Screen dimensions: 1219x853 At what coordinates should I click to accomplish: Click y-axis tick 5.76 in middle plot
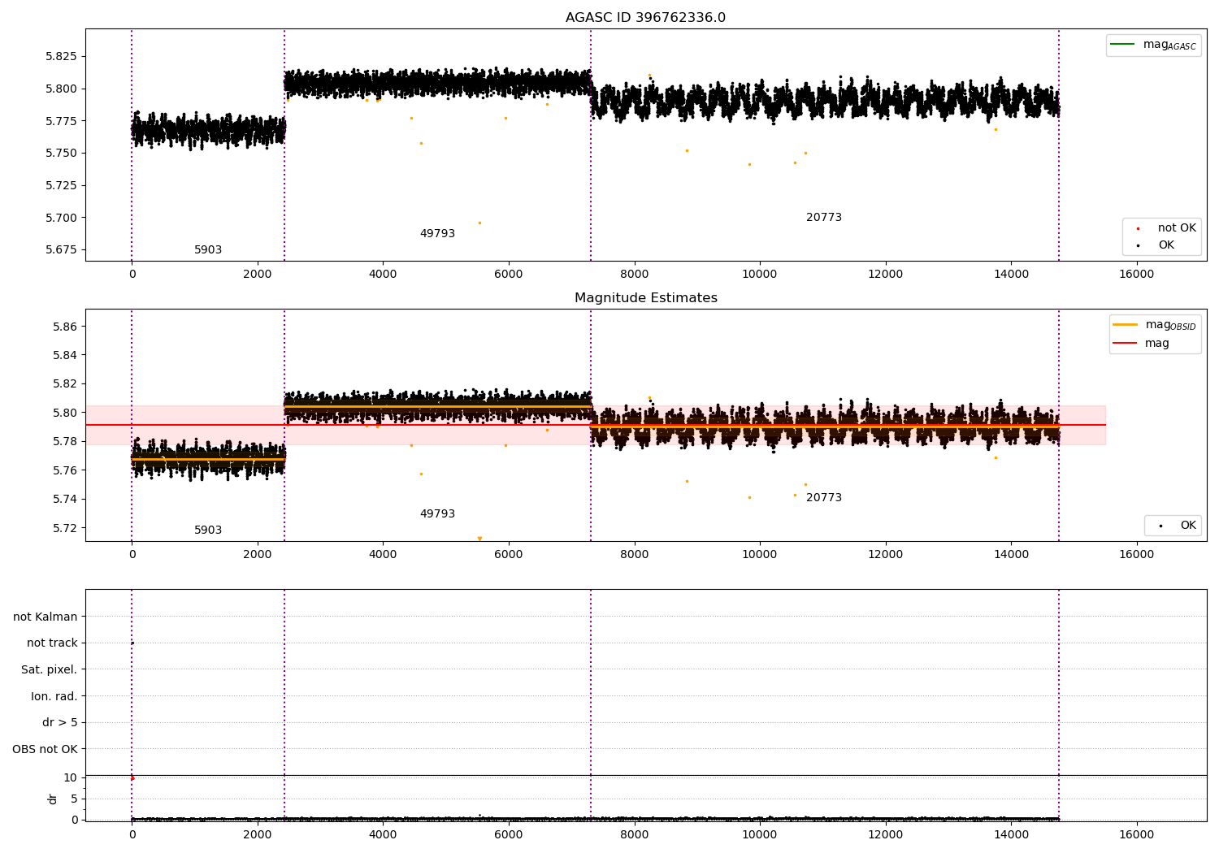(x=65, y=470)
